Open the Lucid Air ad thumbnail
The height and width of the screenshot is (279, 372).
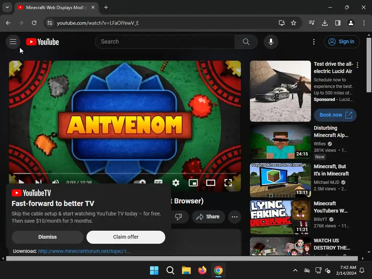pyautogui.click(x=280, y=91)
